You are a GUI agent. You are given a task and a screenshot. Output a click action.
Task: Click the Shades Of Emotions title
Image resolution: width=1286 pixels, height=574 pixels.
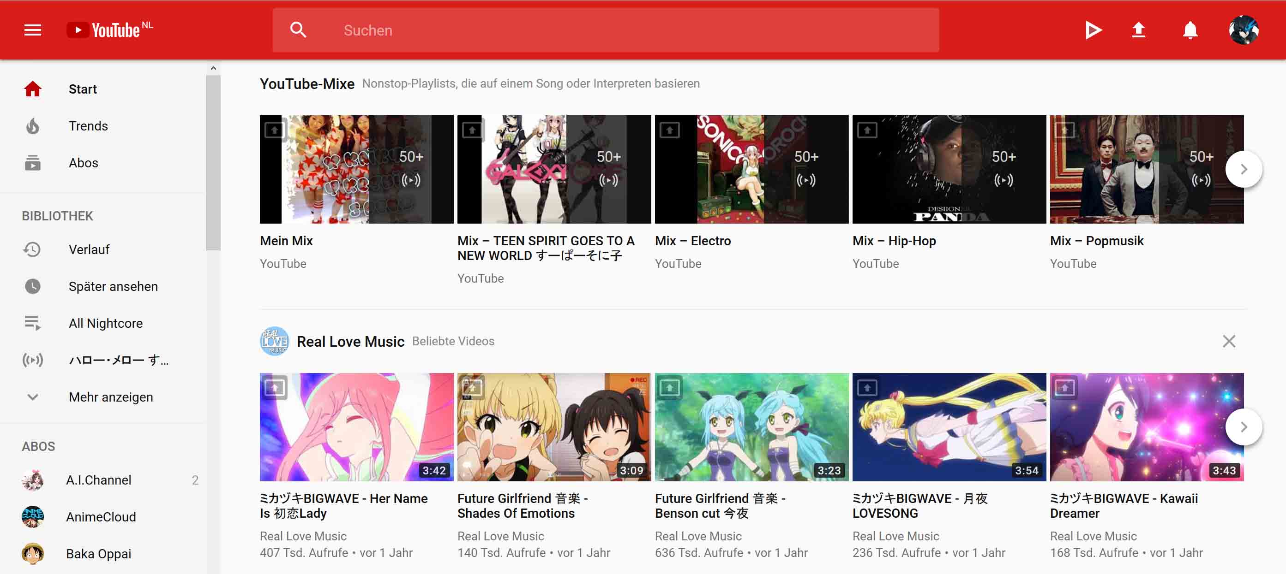pyautogui.click(x=523, y=506)
